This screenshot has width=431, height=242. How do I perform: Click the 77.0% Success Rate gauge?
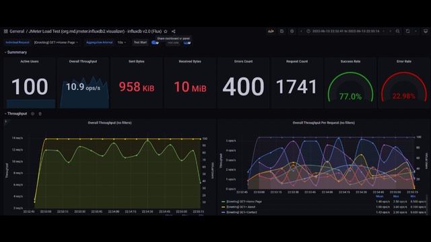click(x=350, y=87)
